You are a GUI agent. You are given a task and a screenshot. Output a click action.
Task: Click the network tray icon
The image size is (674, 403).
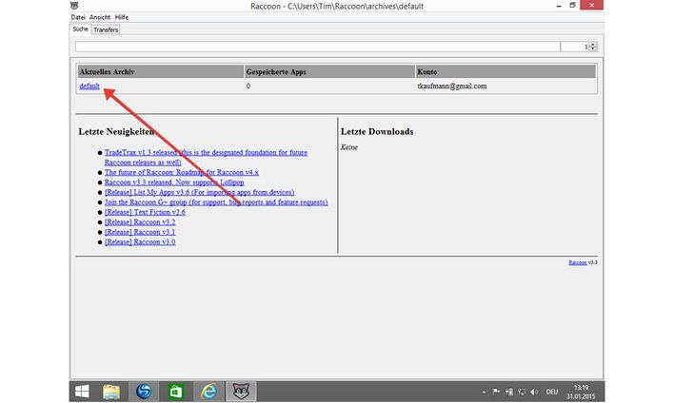pos(522,392)
